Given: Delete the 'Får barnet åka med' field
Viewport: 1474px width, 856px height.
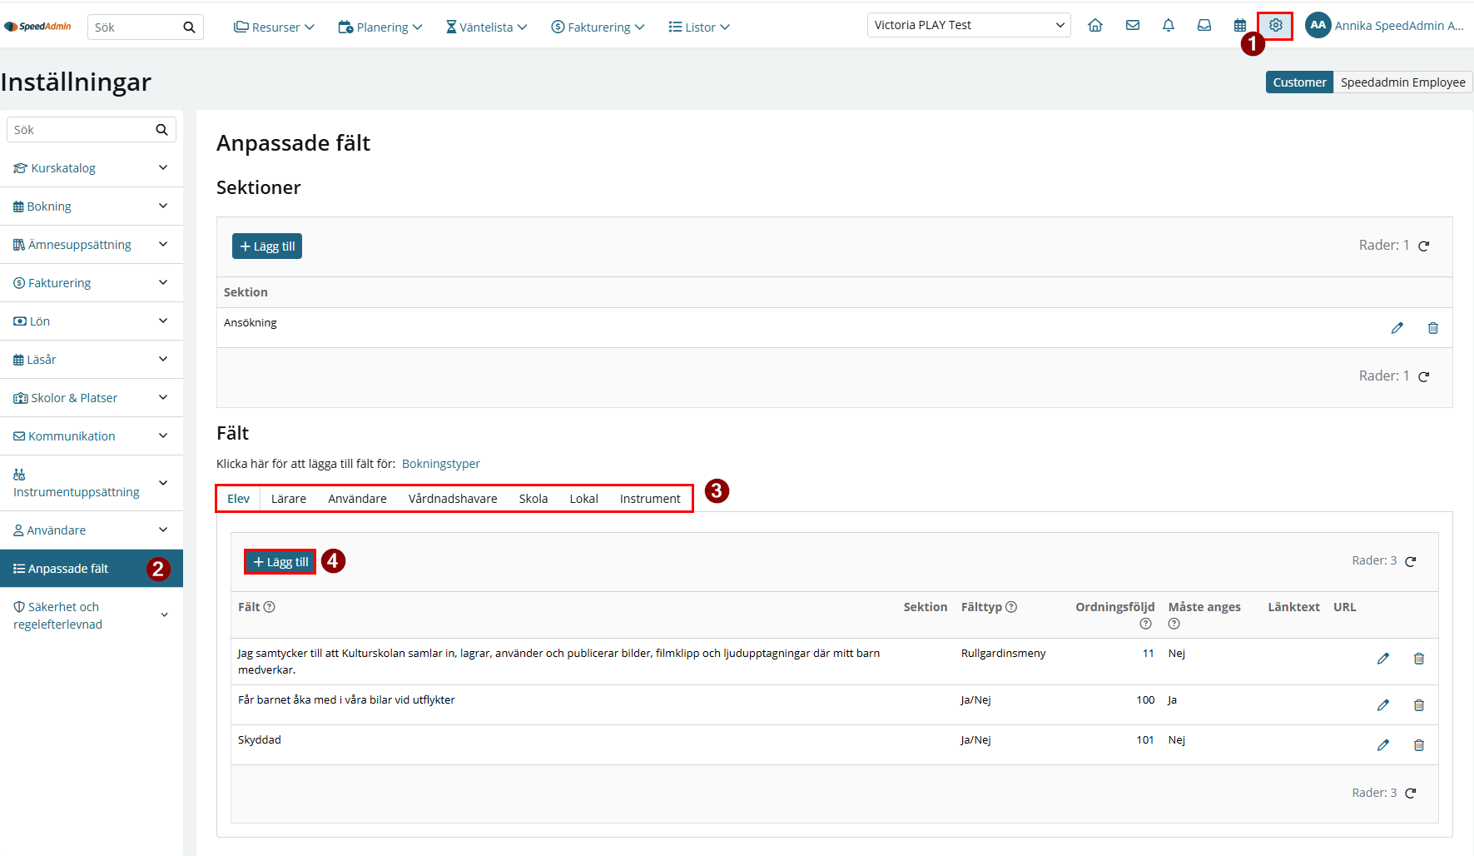Looking at the screenshot, I should coord(1419,705).
